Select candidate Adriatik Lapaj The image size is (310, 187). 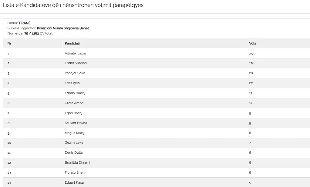click(75, 53)
